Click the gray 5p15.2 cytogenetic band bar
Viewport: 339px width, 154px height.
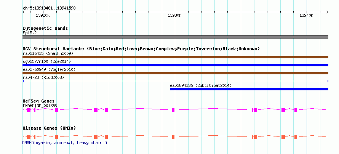click(175, 37)
